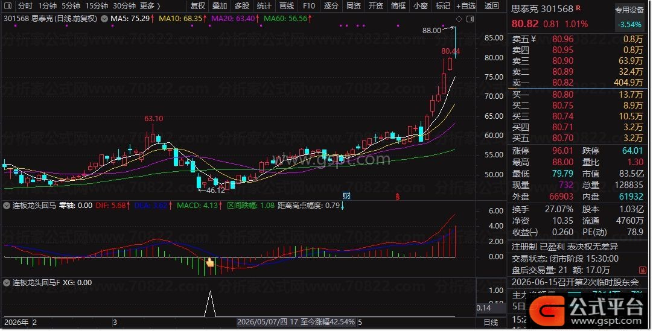Click the -3.54% sector change badge
653x331 pixels.
point(629,25)
